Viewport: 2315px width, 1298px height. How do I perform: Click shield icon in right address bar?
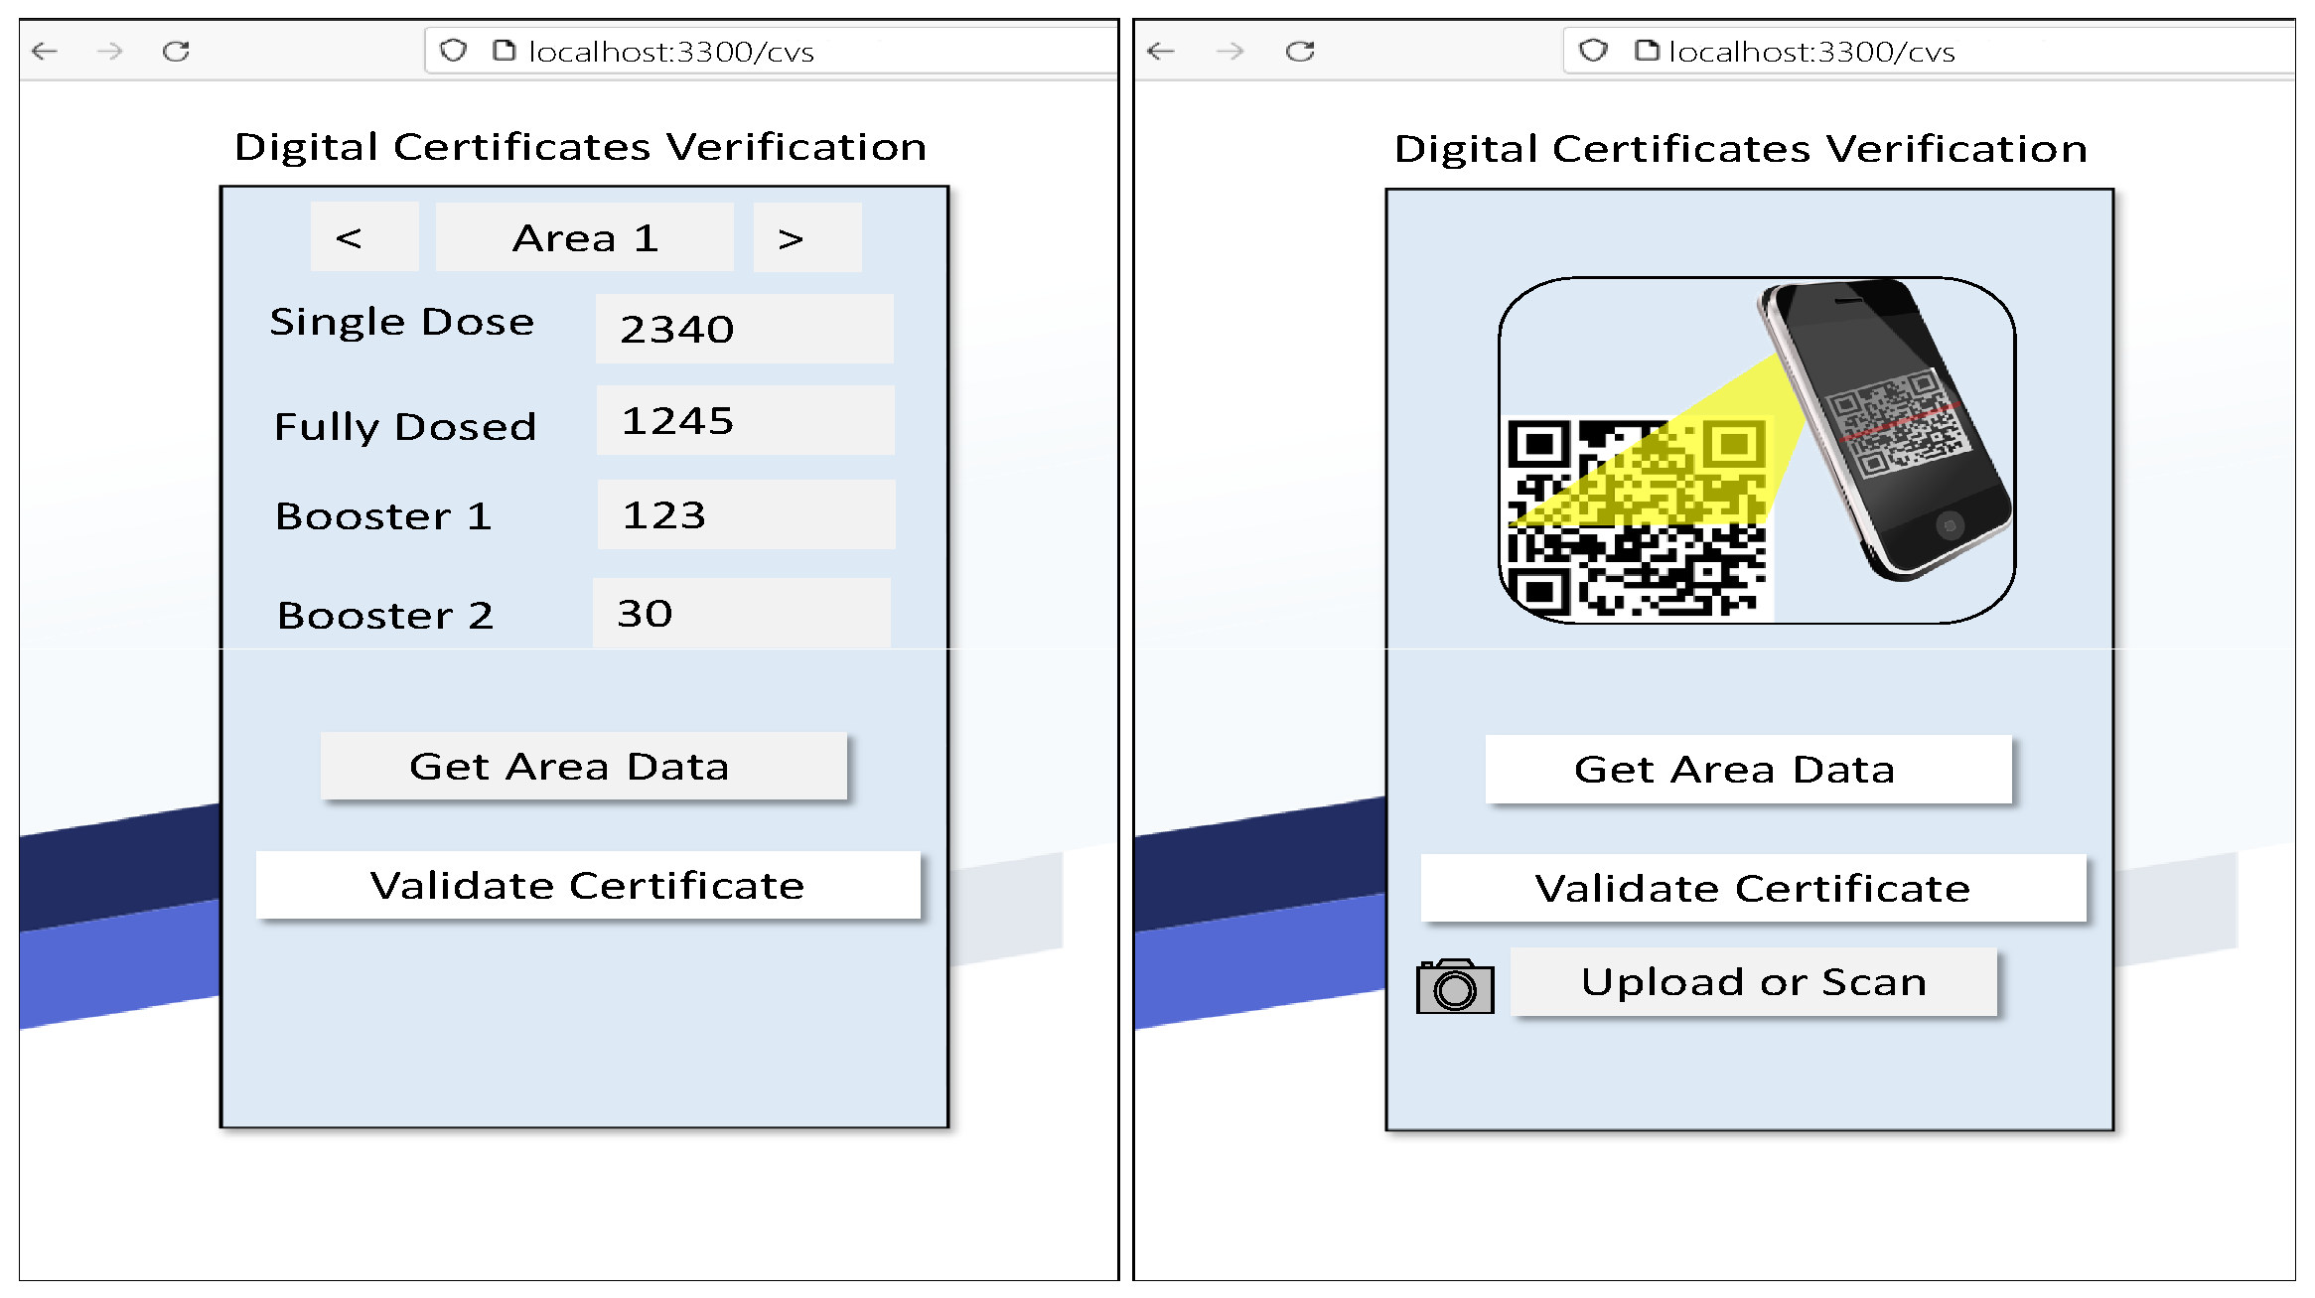click(1592, 51)
